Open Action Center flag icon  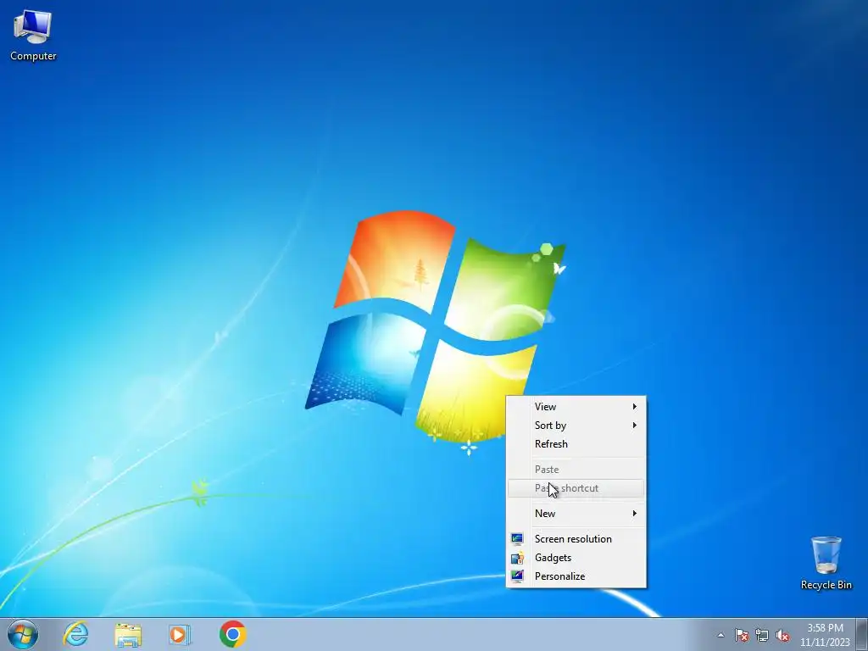tap(742, 635)
